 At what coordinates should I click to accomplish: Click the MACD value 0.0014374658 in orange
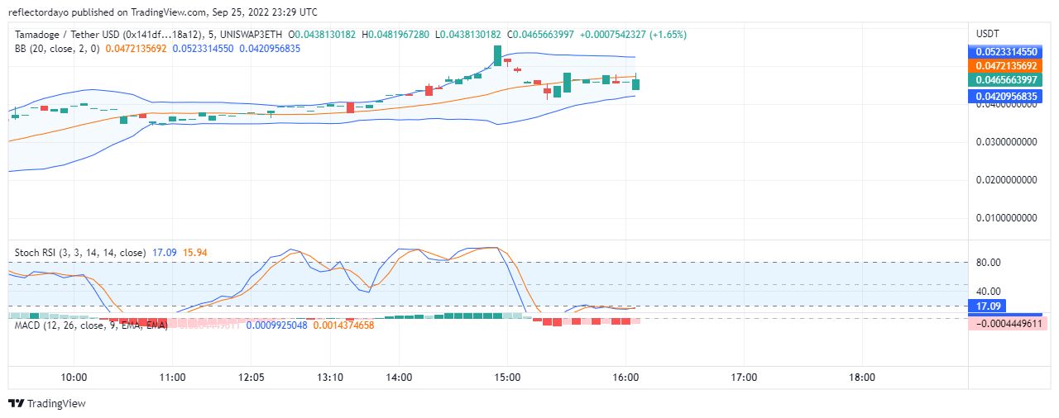pyautogui.click(x=343, y=325)
